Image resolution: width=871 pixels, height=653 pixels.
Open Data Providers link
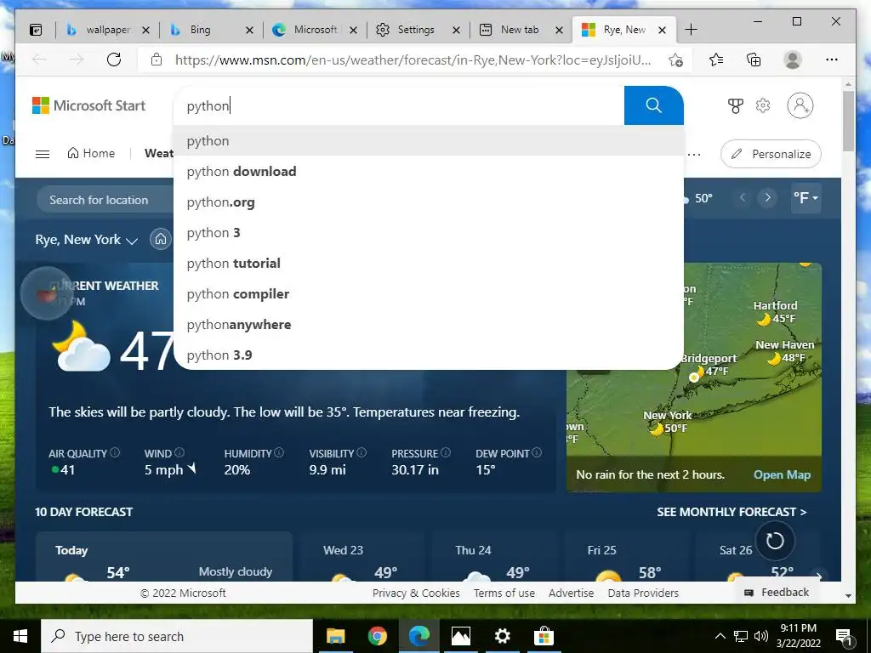point(643,593)
